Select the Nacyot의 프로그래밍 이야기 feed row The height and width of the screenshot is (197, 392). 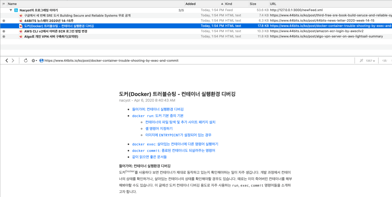(196, 10)
